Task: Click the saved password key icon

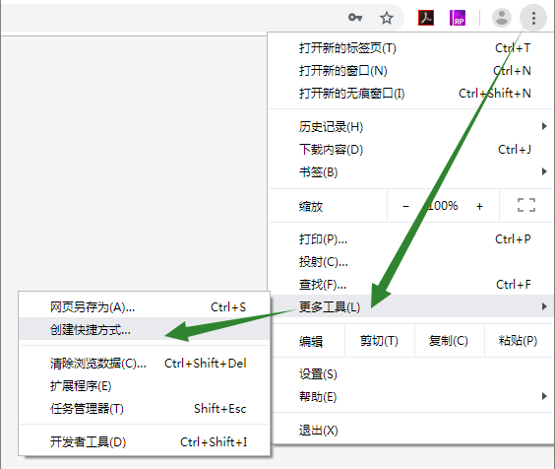Action: pyautogui.click(x=355, y=17)
